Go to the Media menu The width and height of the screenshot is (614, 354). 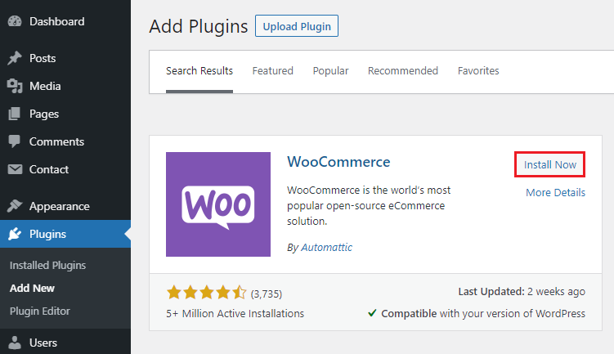[45, 86]
